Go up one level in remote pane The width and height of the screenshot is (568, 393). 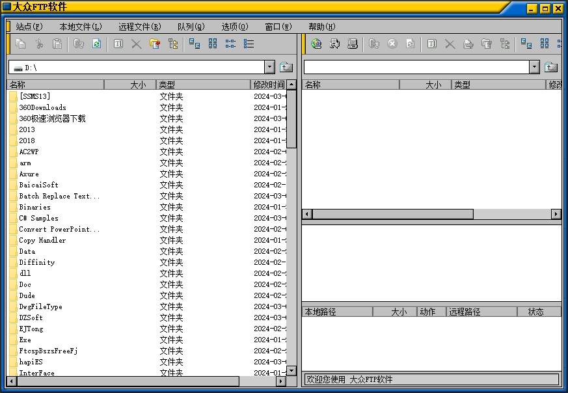[551, 68]
